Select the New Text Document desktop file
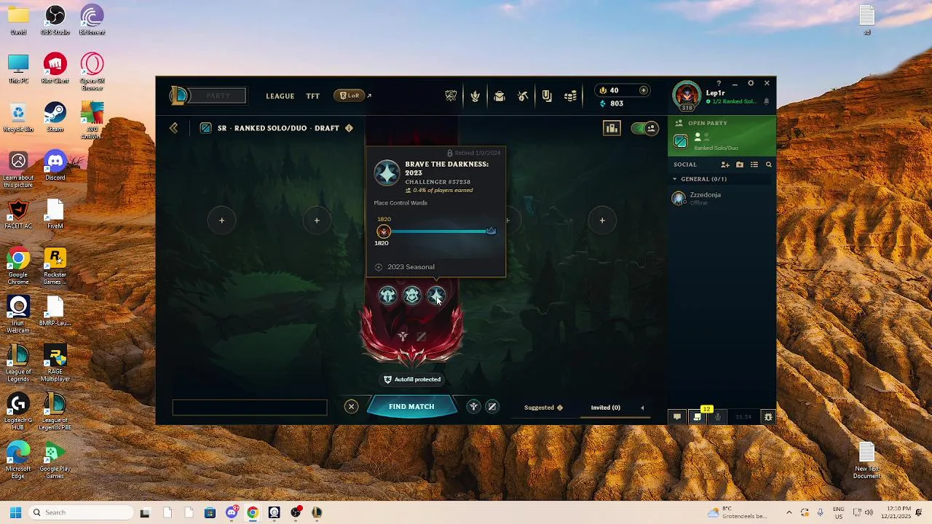This screenshot has height=524, width=932. click(866, 461)
